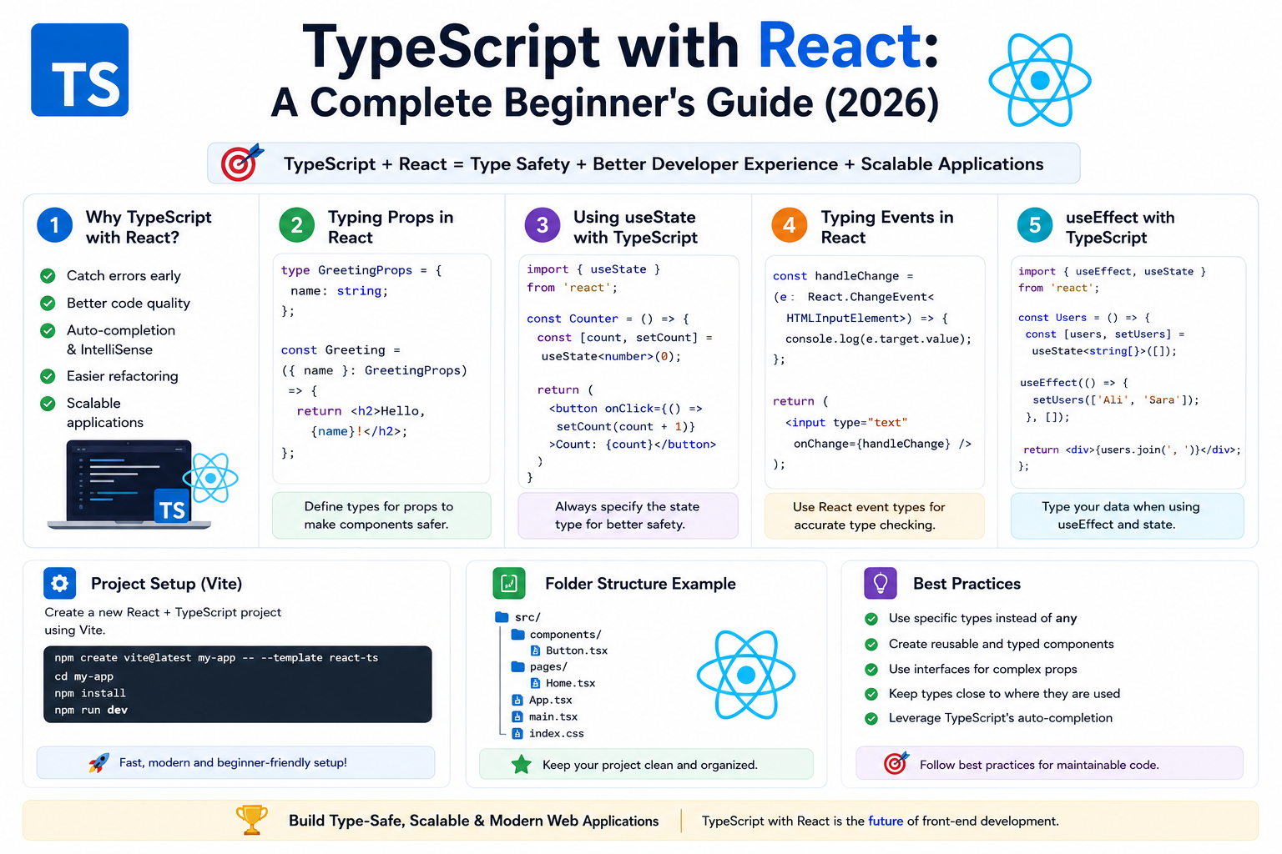Select App.tsx in the folder tree
Viewport: 1282px width, 854px height.
(551, 701)
